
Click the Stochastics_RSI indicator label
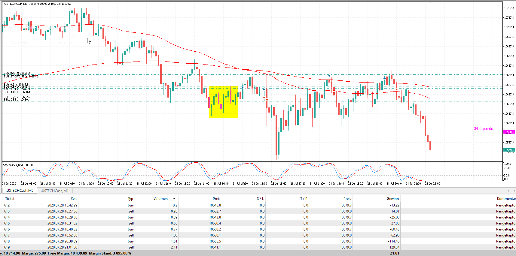pos(18,165)
